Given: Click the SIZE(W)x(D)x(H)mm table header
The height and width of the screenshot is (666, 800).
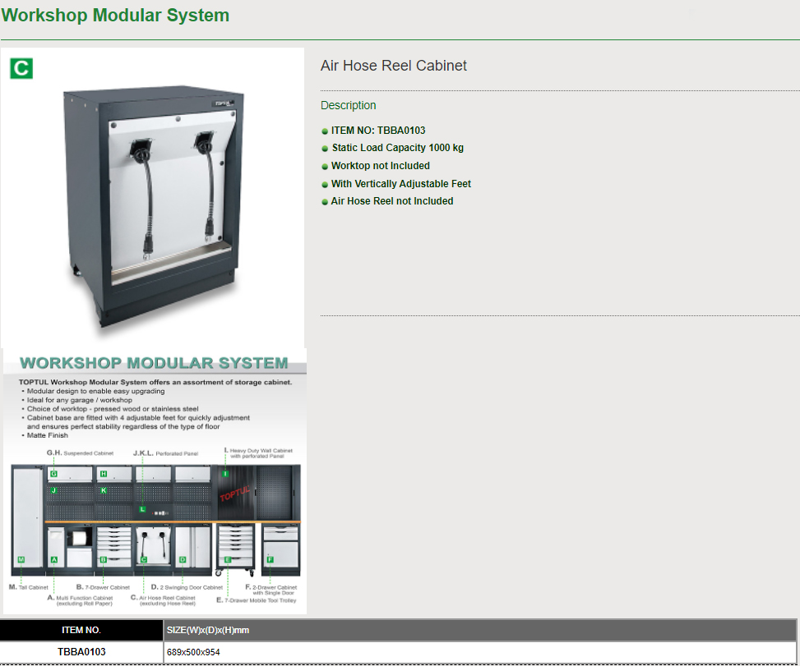Looking at the screenshot, I should tap(479, 631).
